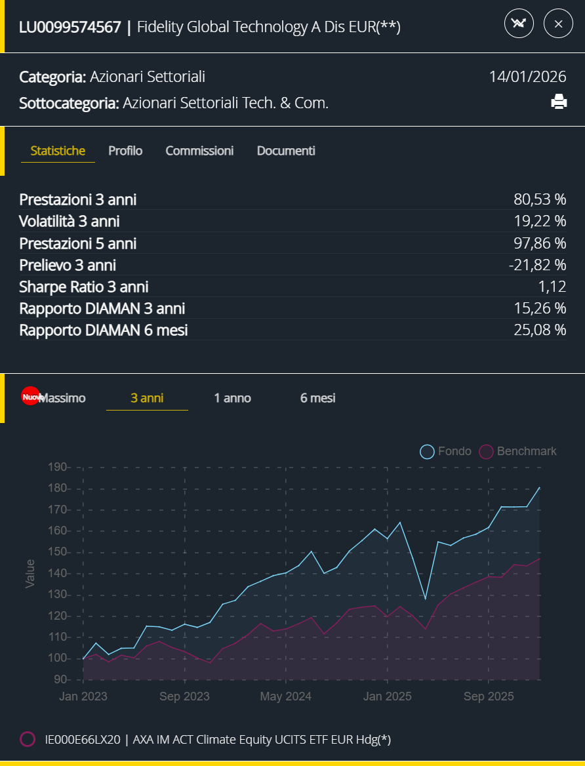Viewport: 585px width, 766px height.
Task: Switch chart to 1 anno period
Action: (x=232, y=398)
